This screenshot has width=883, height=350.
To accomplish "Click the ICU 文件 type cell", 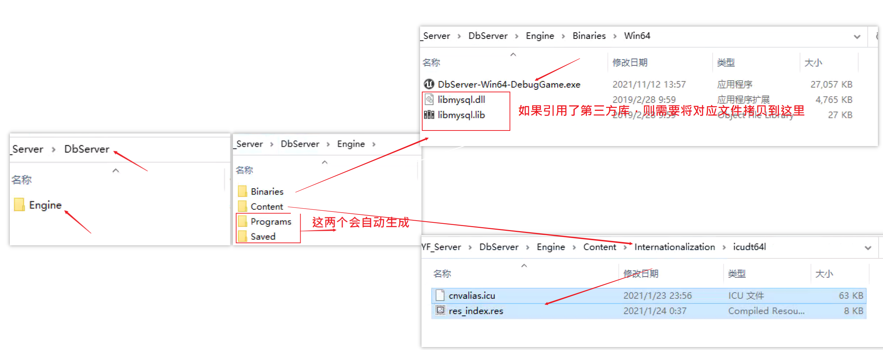I will 746,295.
